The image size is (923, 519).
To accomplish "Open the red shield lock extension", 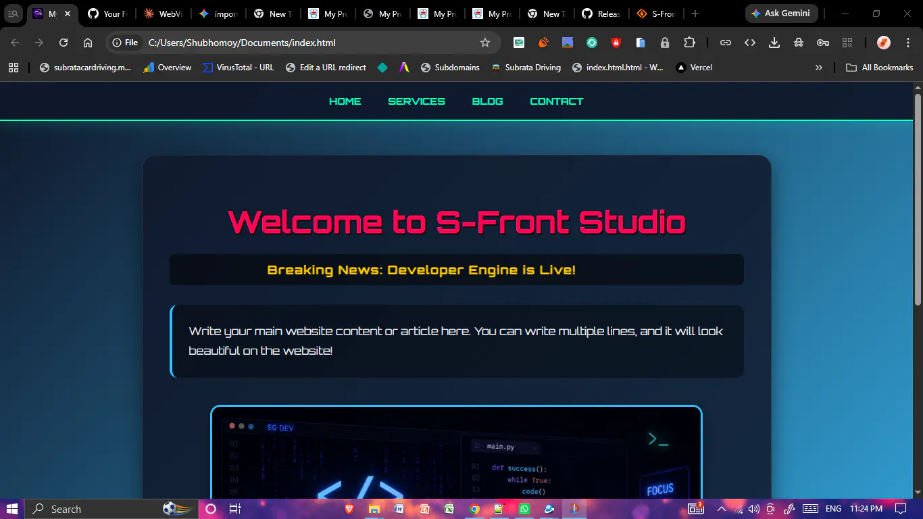I will [x=616, y=43].
